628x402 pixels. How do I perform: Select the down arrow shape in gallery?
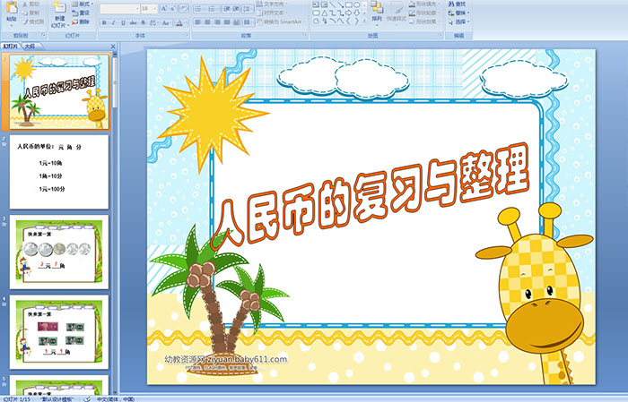356,13
